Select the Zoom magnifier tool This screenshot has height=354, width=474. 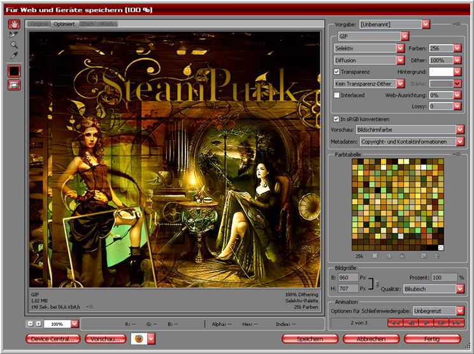pos(14,45)
